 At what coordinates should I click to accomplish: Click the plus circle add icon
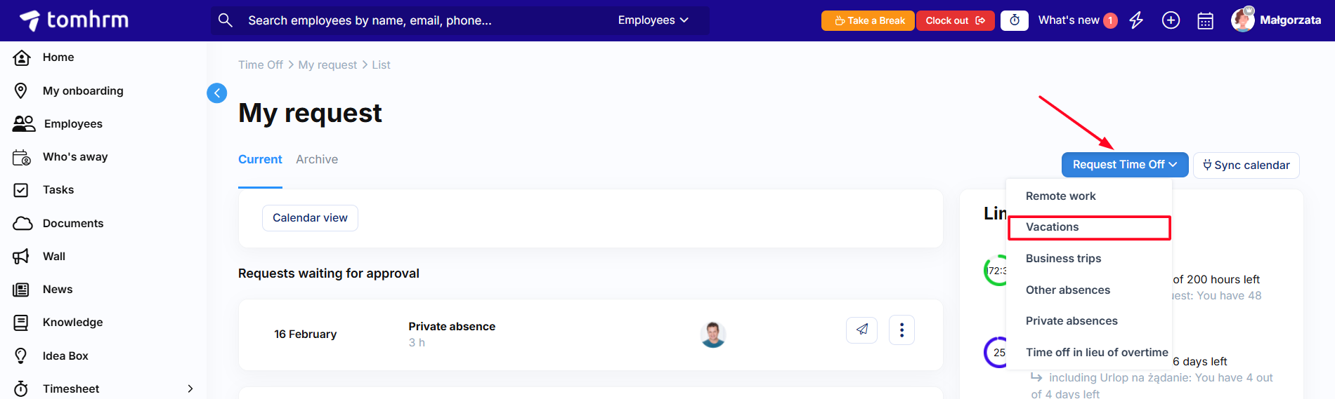1171,20
